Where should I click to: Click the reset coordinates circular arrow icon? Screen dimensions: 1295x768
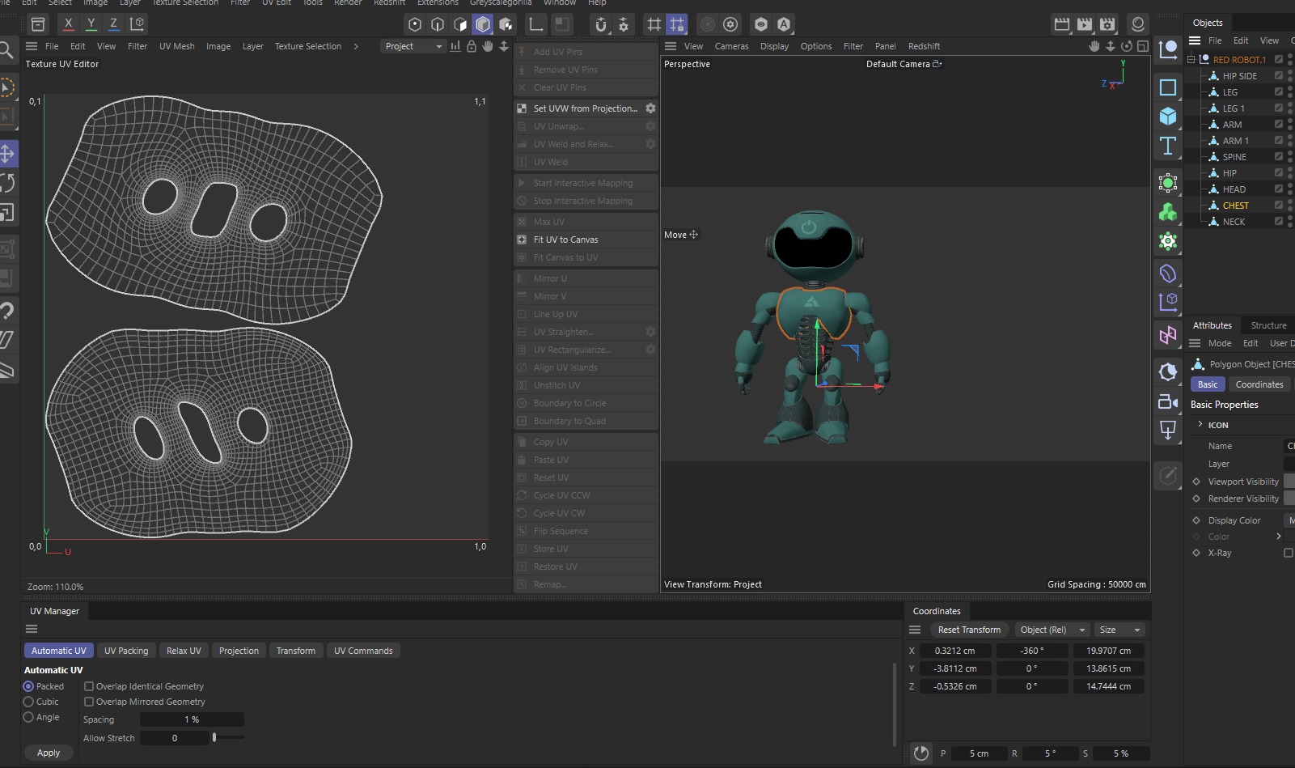point(921,753)
